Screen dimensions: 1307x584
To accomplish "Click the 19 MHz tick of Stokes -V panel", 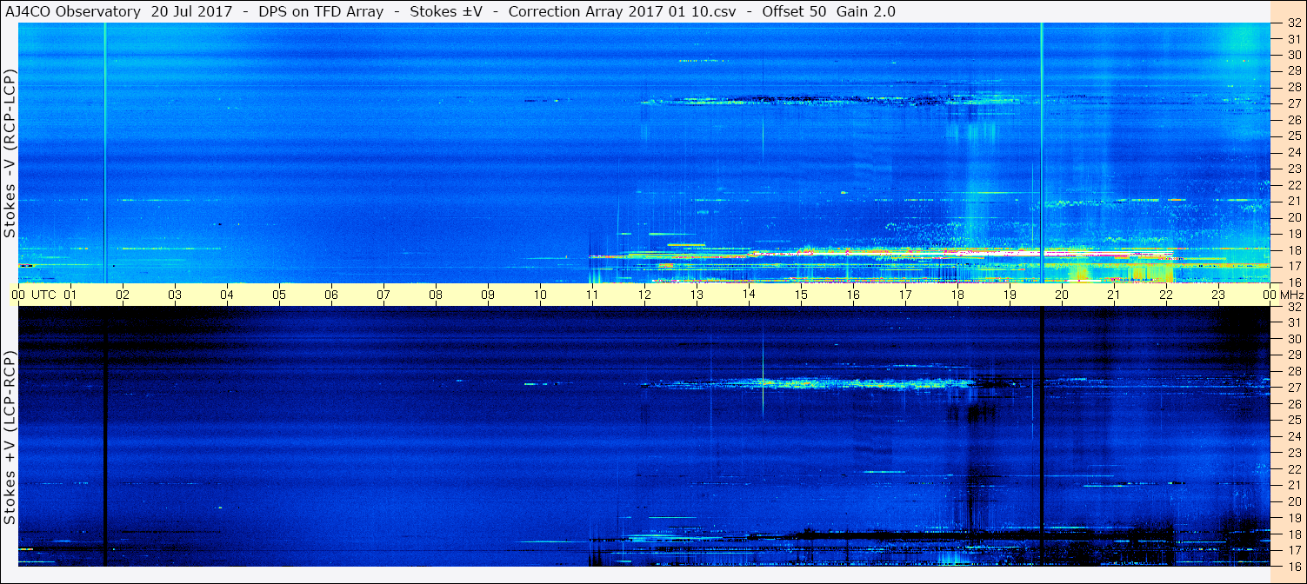I will pyautogui.click(x=1293, y=234).
